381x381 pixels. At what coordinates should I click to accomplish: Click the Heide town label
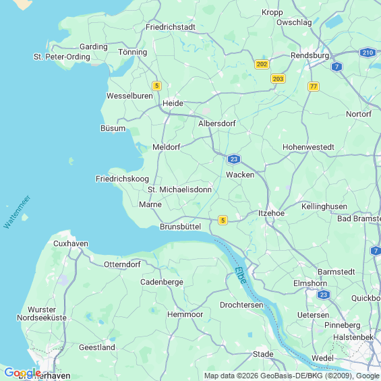tap(173, 103)
